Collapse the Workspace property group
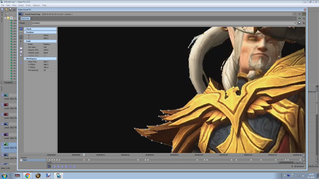This screenshot has width=319, height=179. tap(25, 59)
